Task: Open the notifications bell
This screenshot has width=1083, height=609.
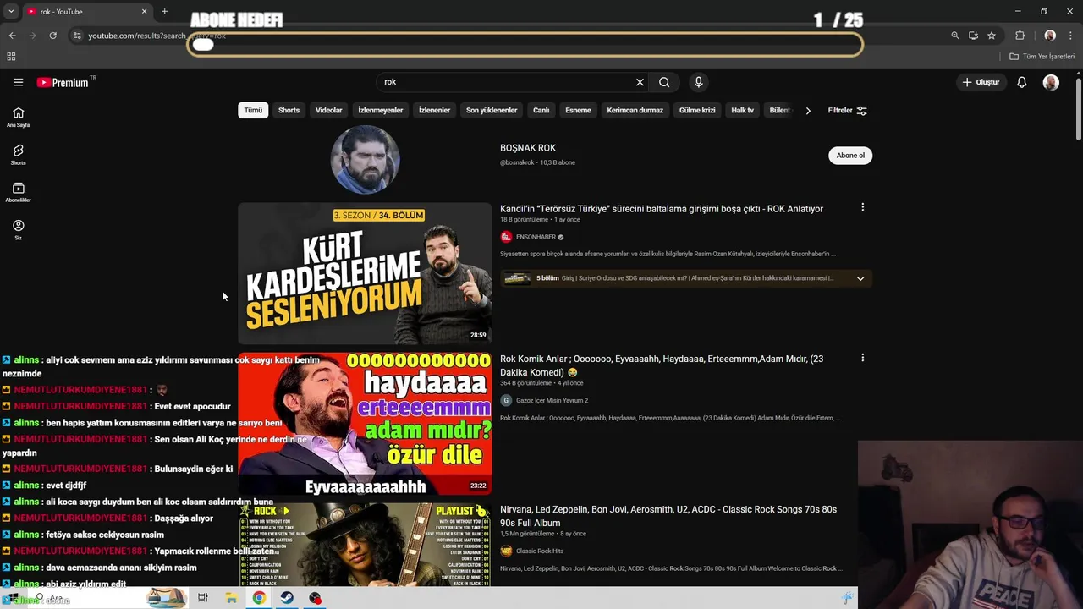Action: pyautogui.click(x=1022, y=82)
